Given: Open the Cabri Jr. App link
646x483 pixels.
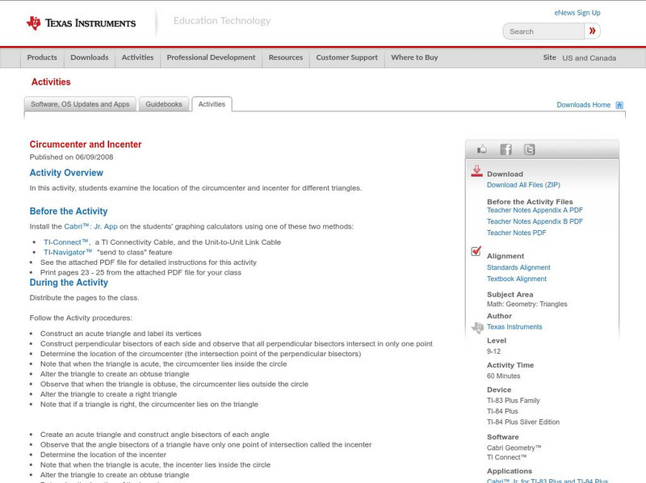Looking at the screenshot, I should (90, 226).
